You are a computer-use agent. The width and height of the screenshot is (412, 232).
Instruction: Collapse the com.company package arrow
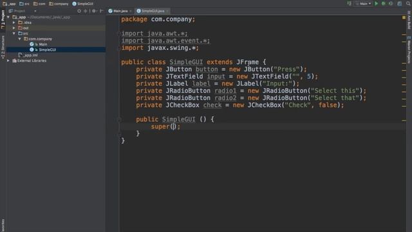tap(20, 39)
